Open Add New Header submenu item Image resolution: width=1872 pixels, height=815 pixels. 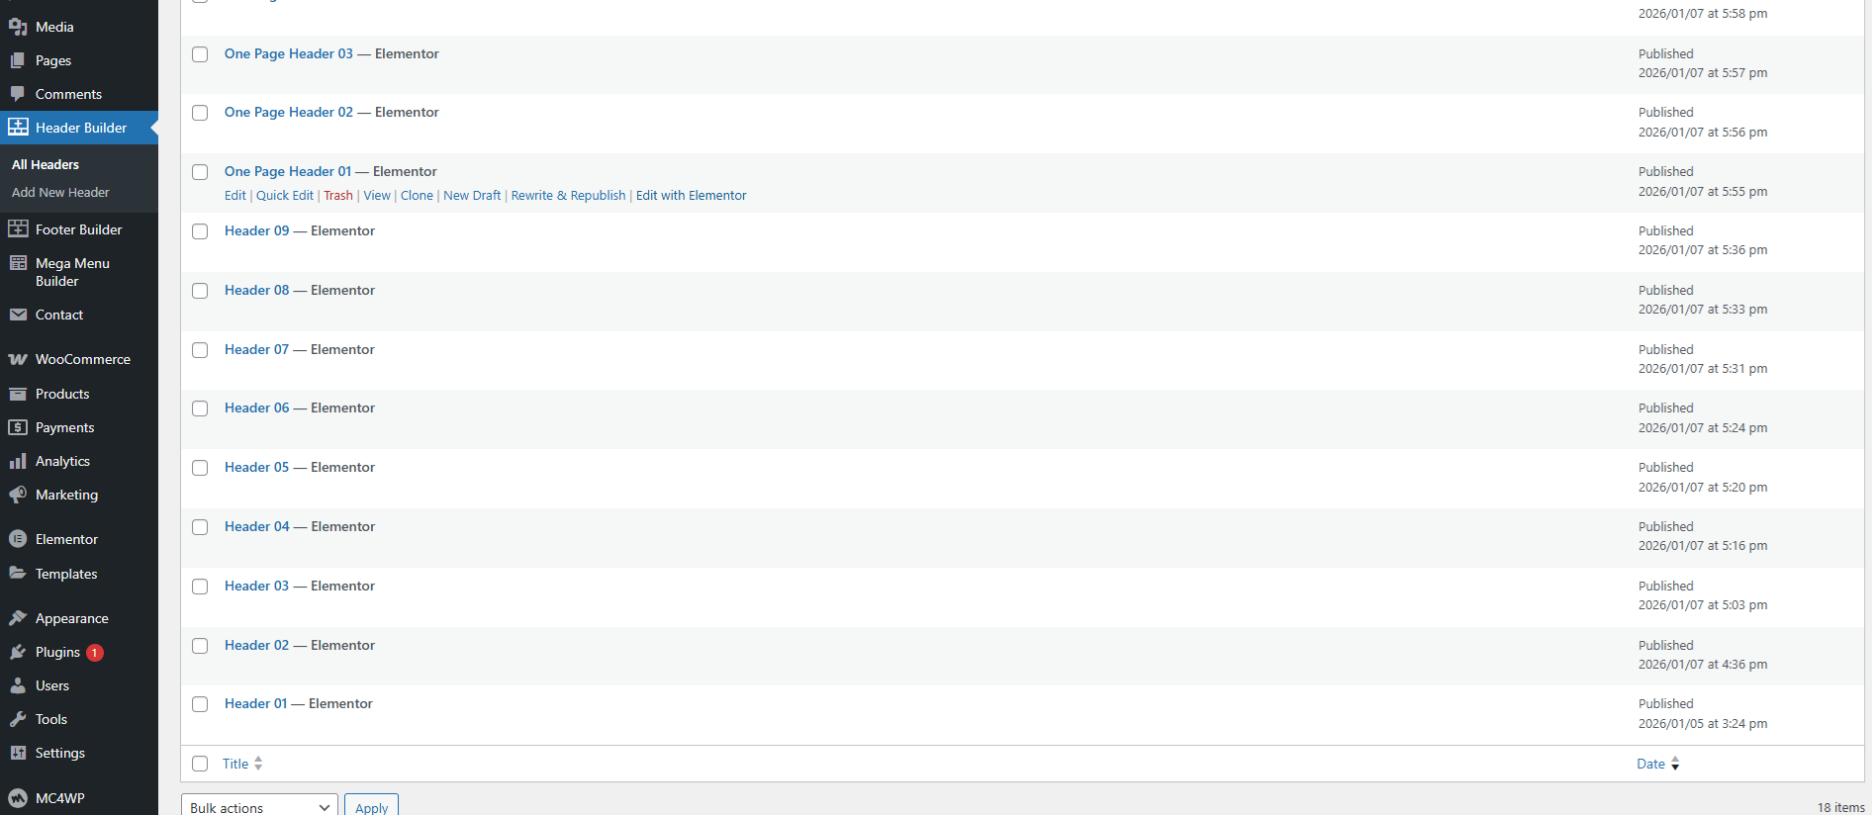tap(60, 193)
